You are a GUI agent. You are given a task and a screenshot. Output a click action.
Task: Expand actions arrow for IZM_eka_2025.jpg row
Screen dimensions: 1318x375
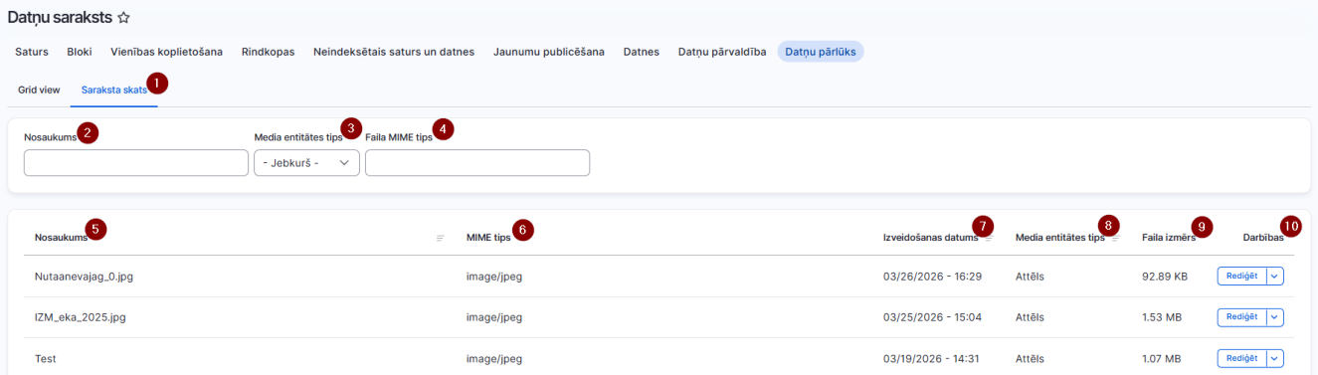(x=1274, y=317)
